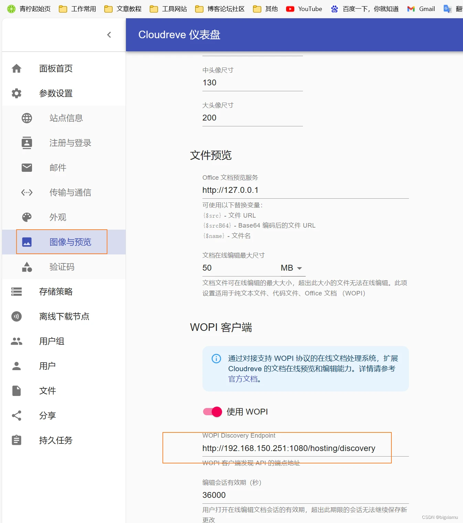Click the WOPI Discovery Endpoint field
Image resolution: width=463 pixels, height=523 pixels.
pyautogui.click(x=288, y=448)
